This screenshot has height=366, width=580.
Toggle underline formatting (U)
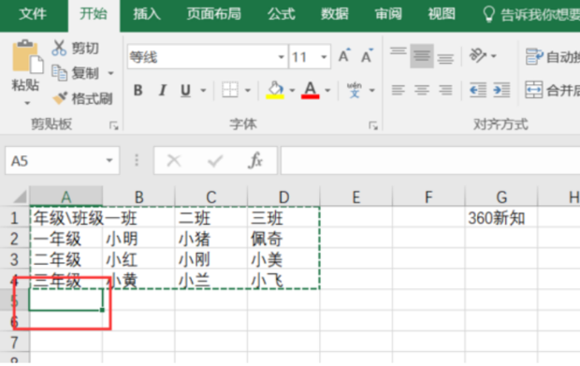[x=185, y=90]
